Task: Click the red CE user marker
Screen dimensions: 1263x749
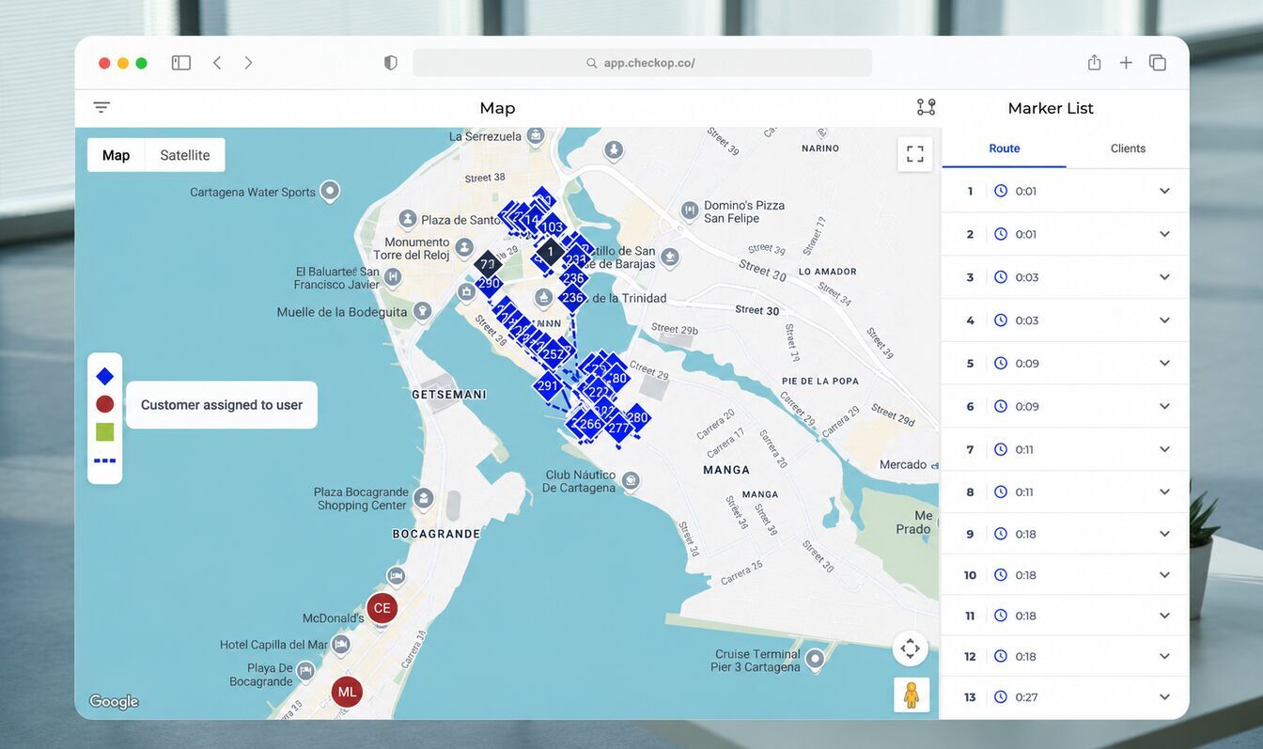Action: (382, 608)
